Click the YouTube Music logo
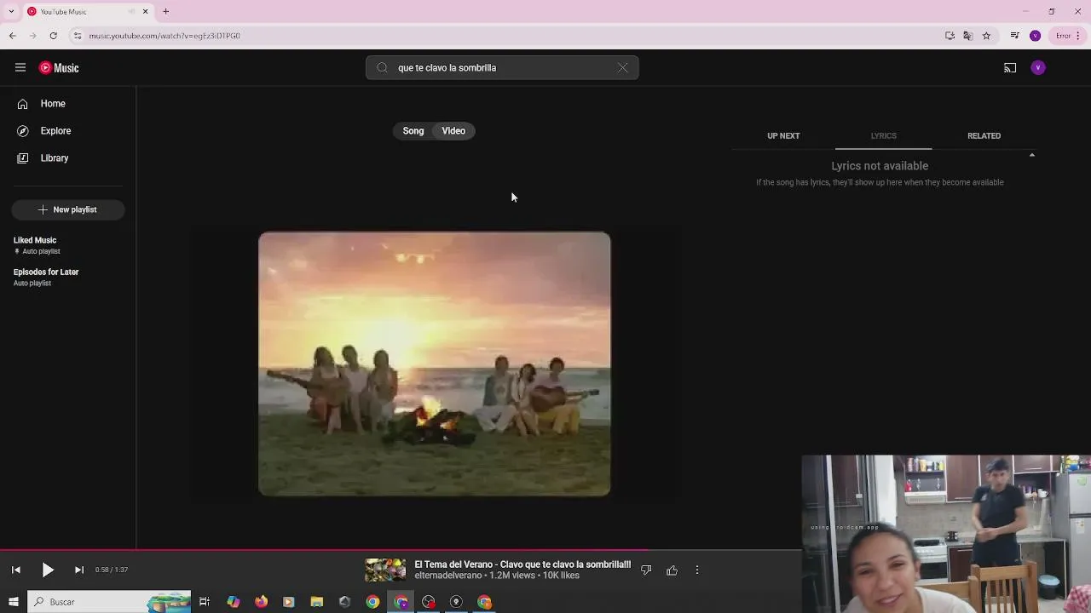 point(59,68)
